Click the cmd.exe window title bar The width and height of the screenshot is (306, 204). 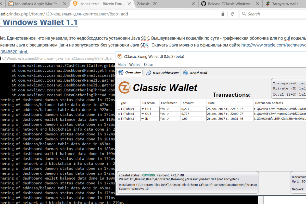(x=58, y=58)
